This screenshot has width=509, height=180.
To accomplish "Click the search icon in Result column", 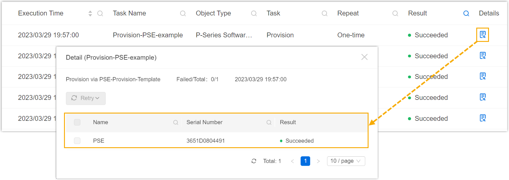I will [x=466, y=13].
